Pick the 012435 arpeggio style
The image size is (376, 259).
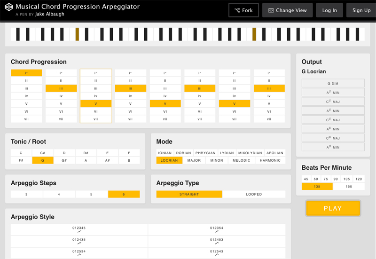click(79, 241)
